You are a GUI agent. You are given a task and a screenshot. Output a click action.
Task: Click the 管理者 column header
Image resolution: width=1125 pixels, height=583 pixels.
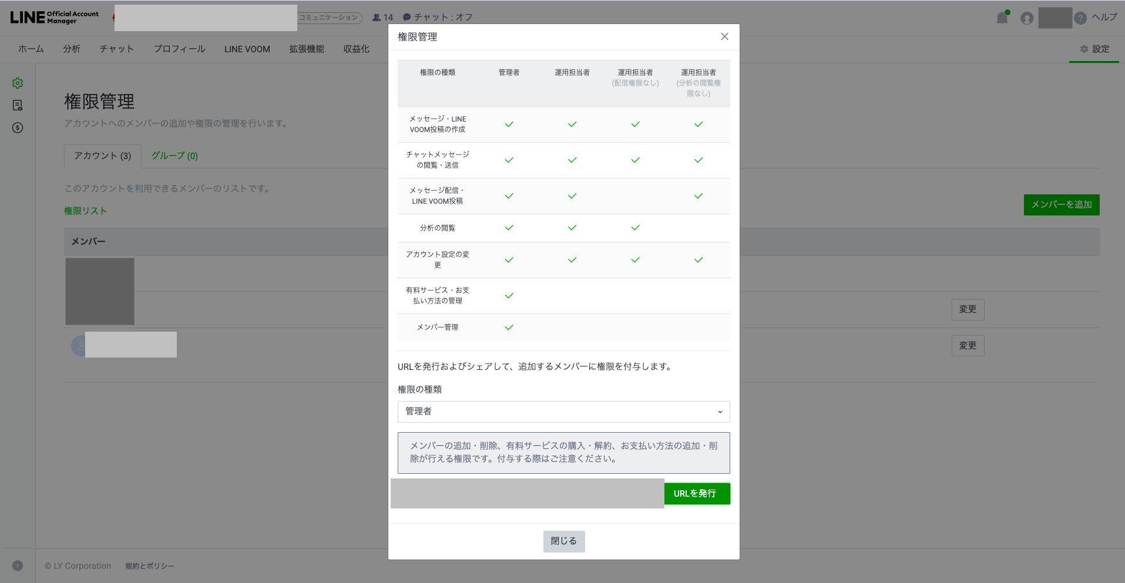point(509,73)
